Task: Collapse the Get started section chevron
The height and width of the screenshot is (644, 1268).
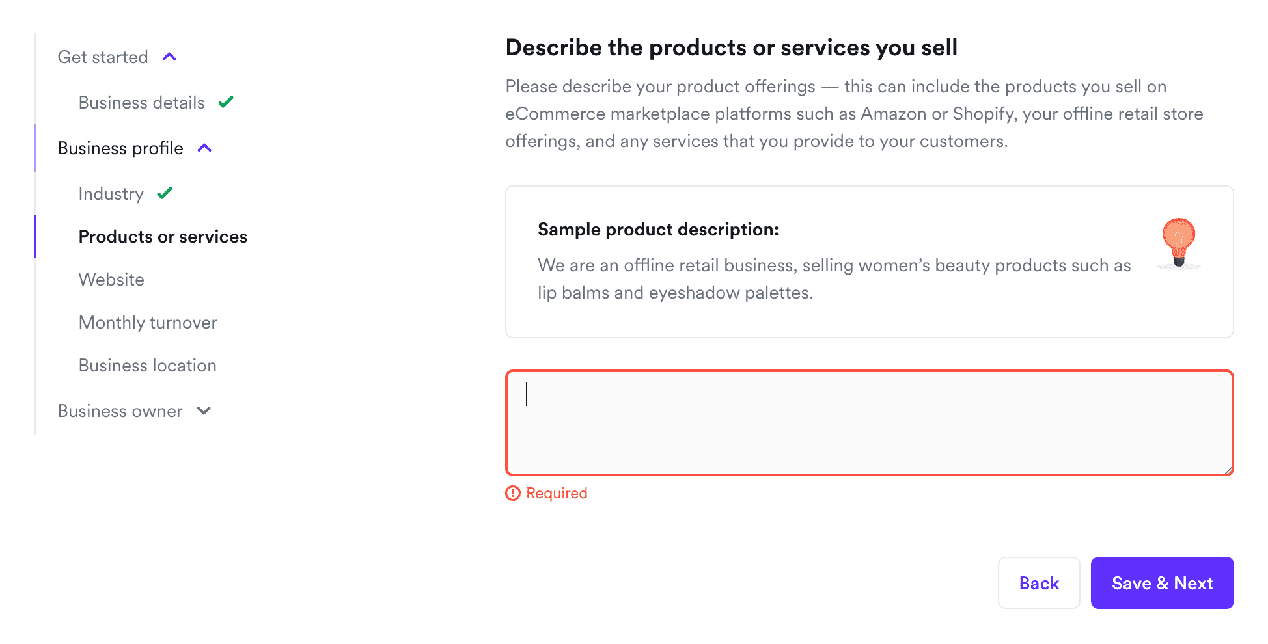Action: click(x=169, y=57)
